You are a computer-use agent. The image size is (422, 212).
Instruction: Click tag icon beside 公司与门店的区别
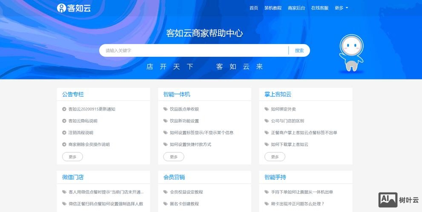pos(267,121)
